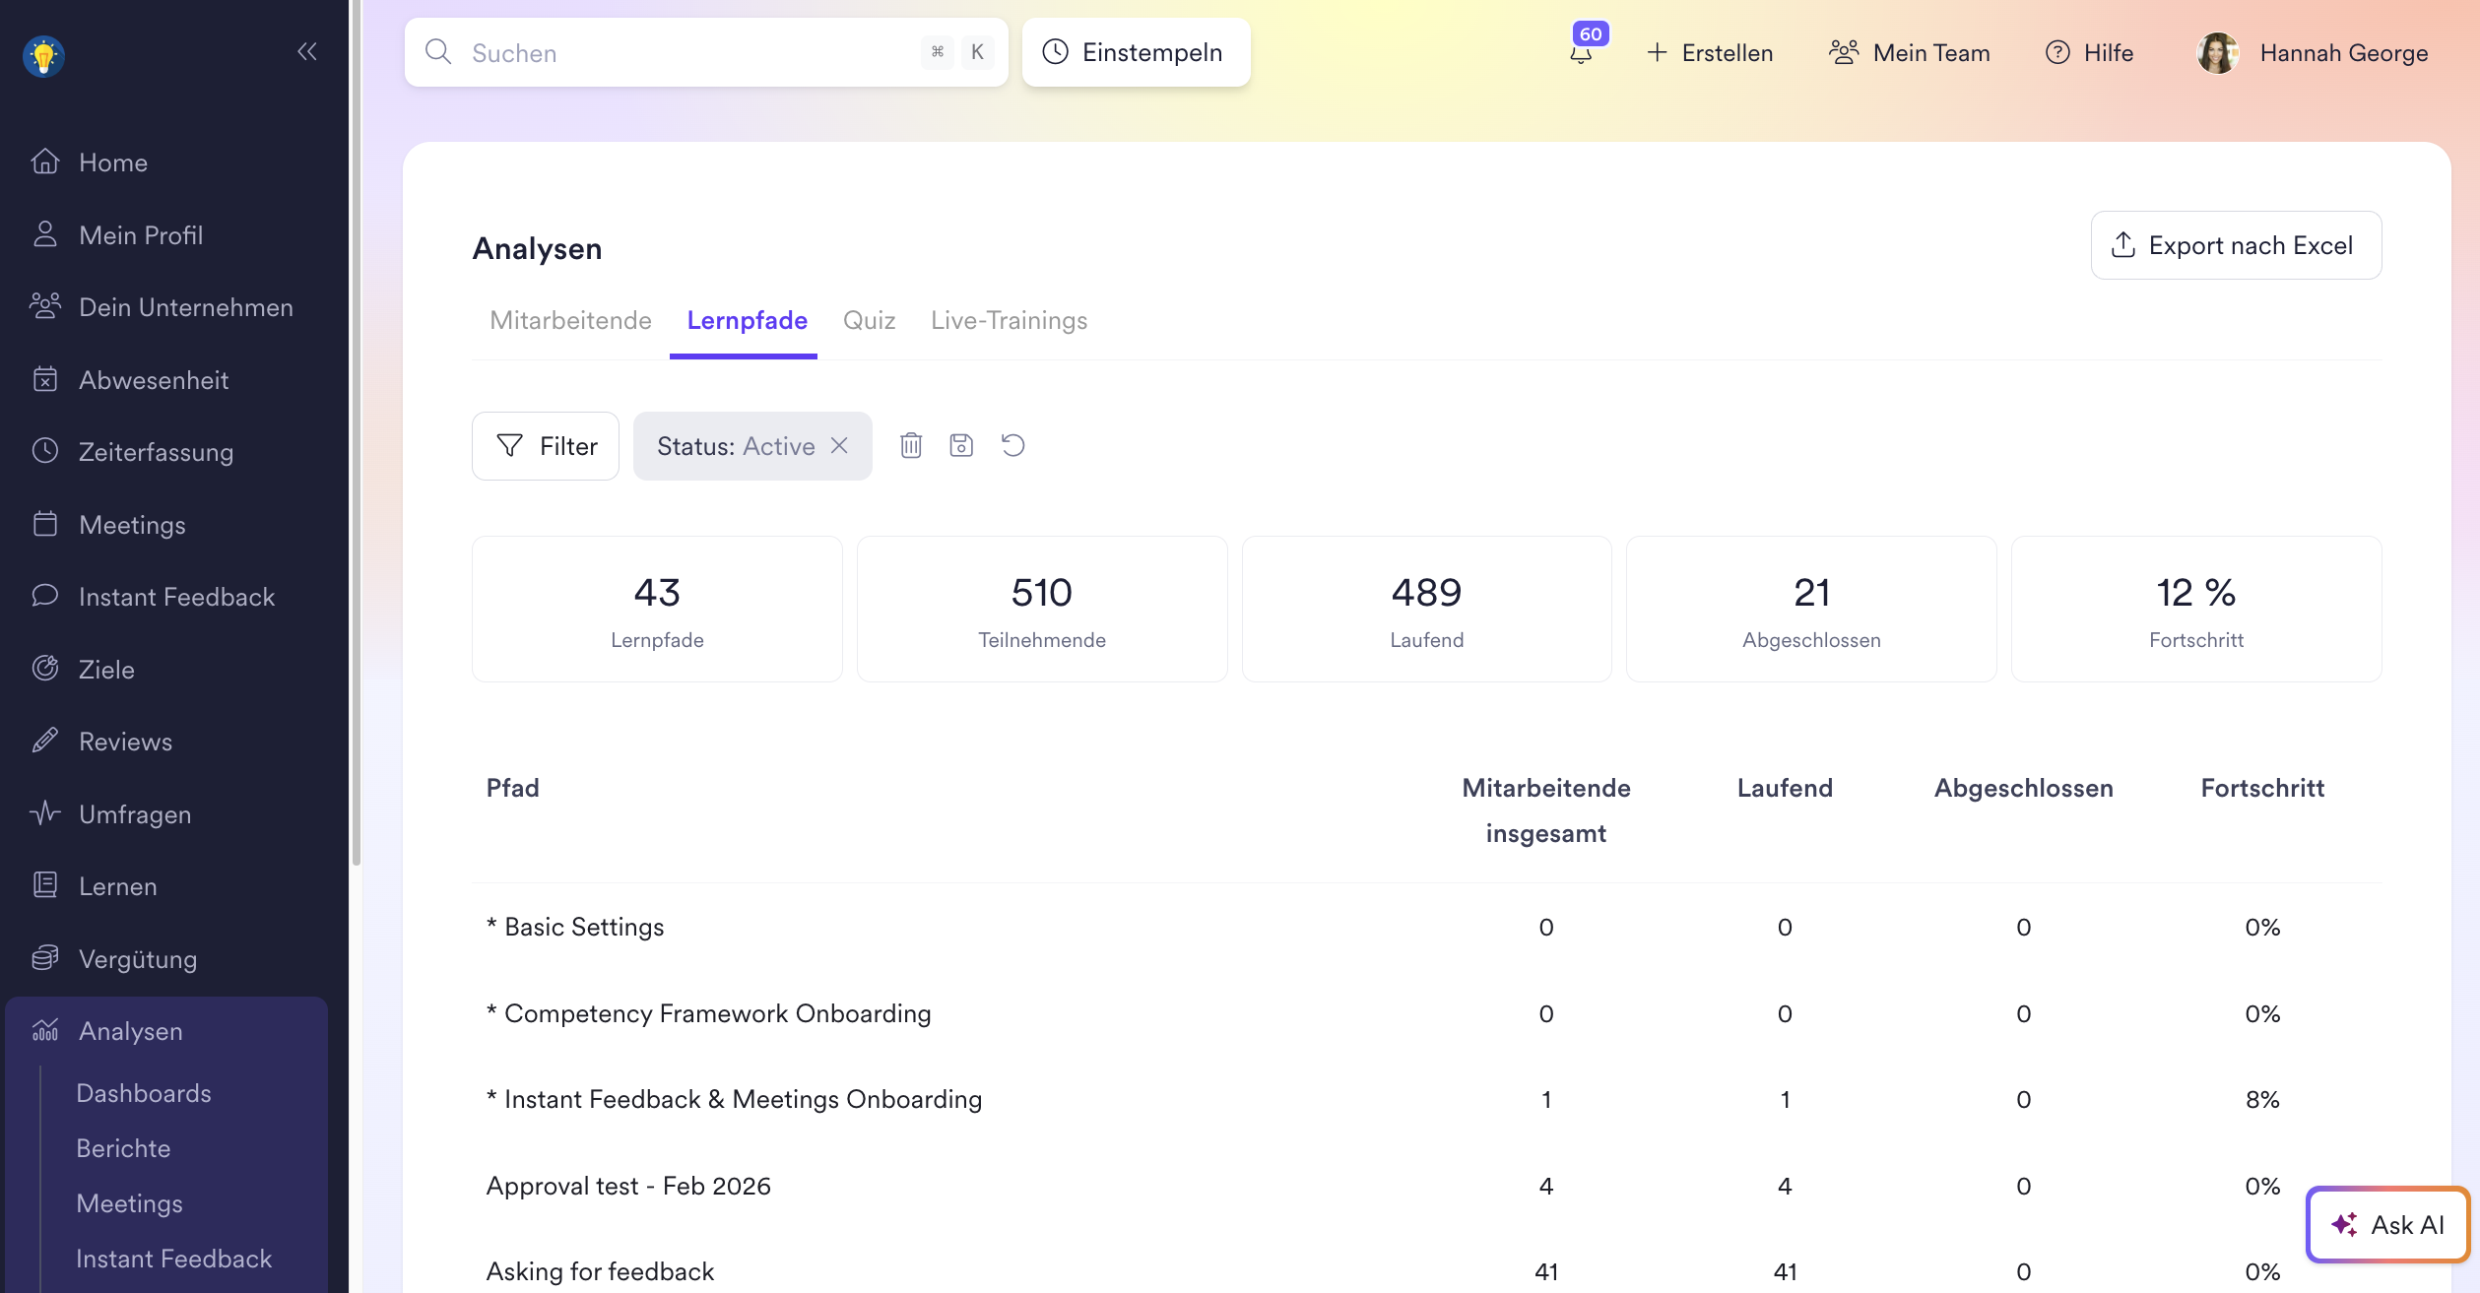Go to Zeiterfassung in the sidebar
The width and height of the screenshot is (2480, 1293).
156,452
